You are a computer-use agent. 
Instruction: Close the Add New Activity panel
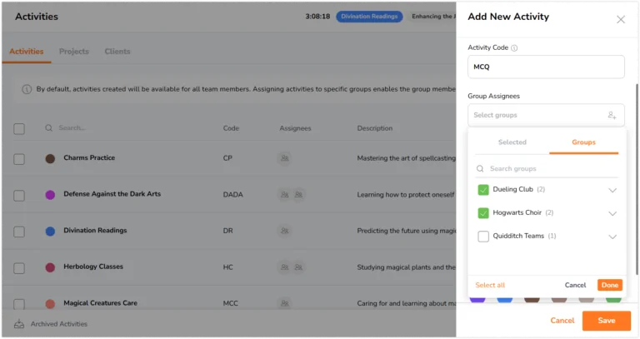[620, 19]
